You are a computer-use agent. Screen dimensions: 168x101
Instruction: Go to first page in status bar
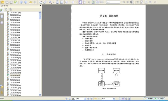coord(67,99)
